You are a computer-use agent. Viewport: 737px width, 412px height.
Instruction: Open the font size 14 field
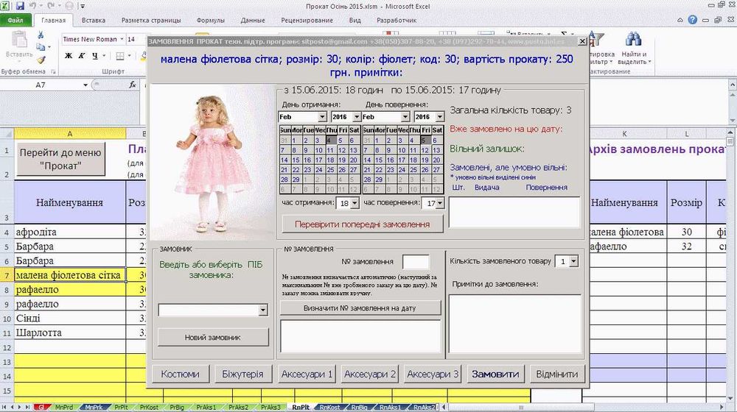pos(136,39)
